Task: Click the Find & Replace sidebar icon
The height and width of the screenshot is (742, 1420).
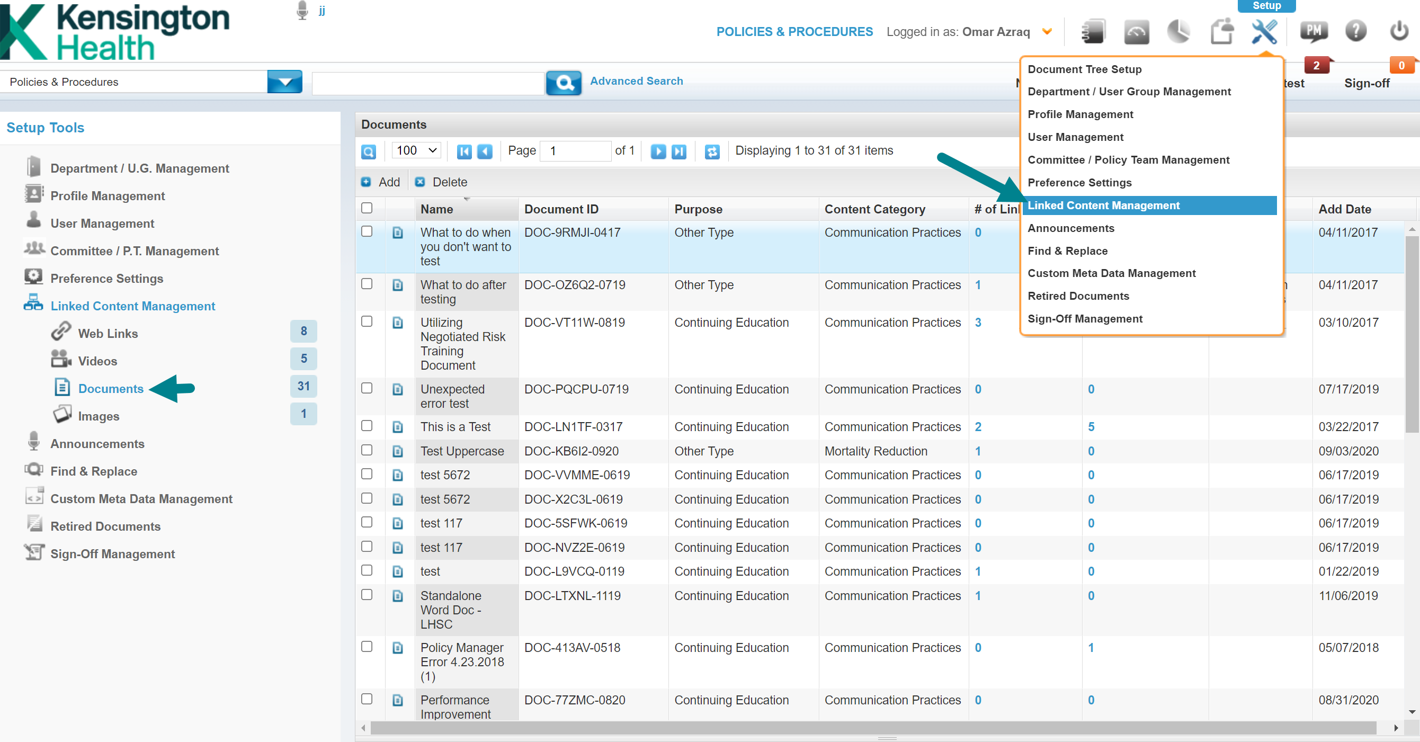Action: pos(33,469)
